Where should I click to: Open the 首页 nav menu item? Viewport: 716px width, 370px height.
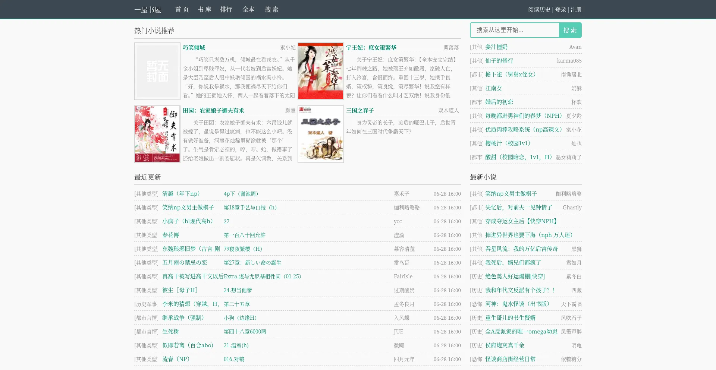tap(182, 9)
